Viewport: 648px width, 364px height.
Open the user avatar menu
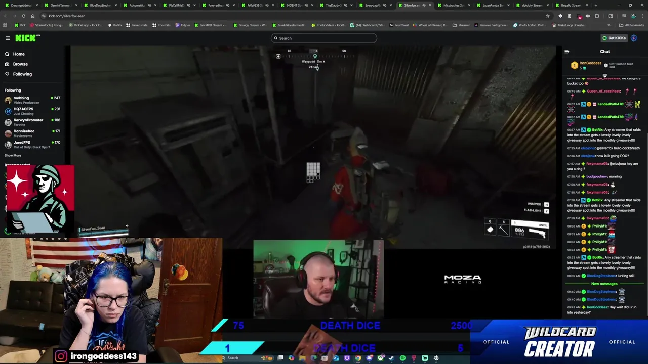pos(634,38)
